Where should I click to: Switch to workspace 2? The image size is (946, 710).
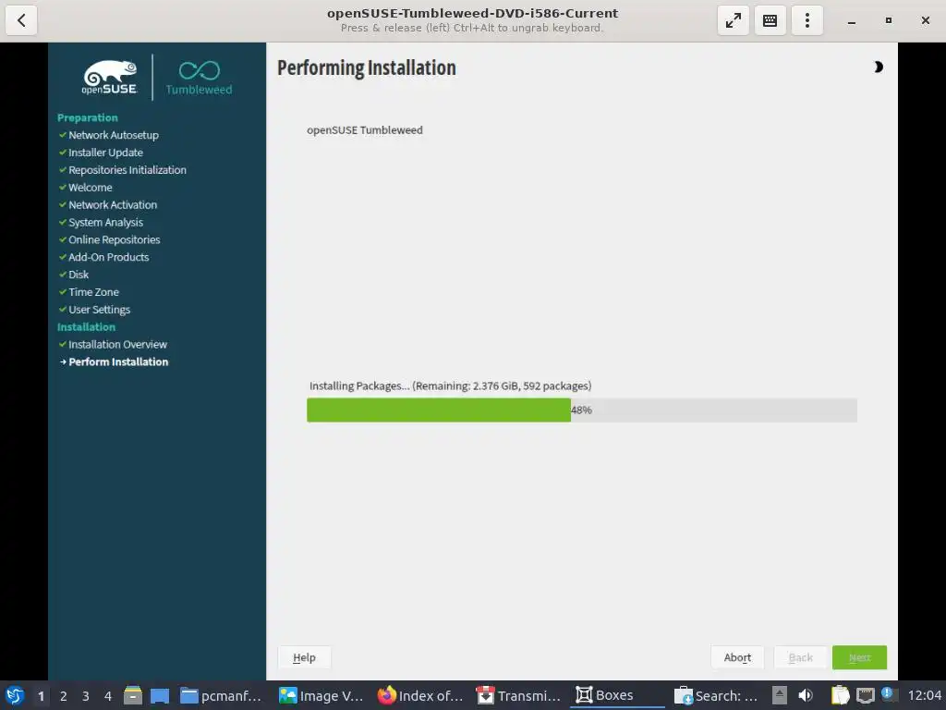[x=64, y=696]
